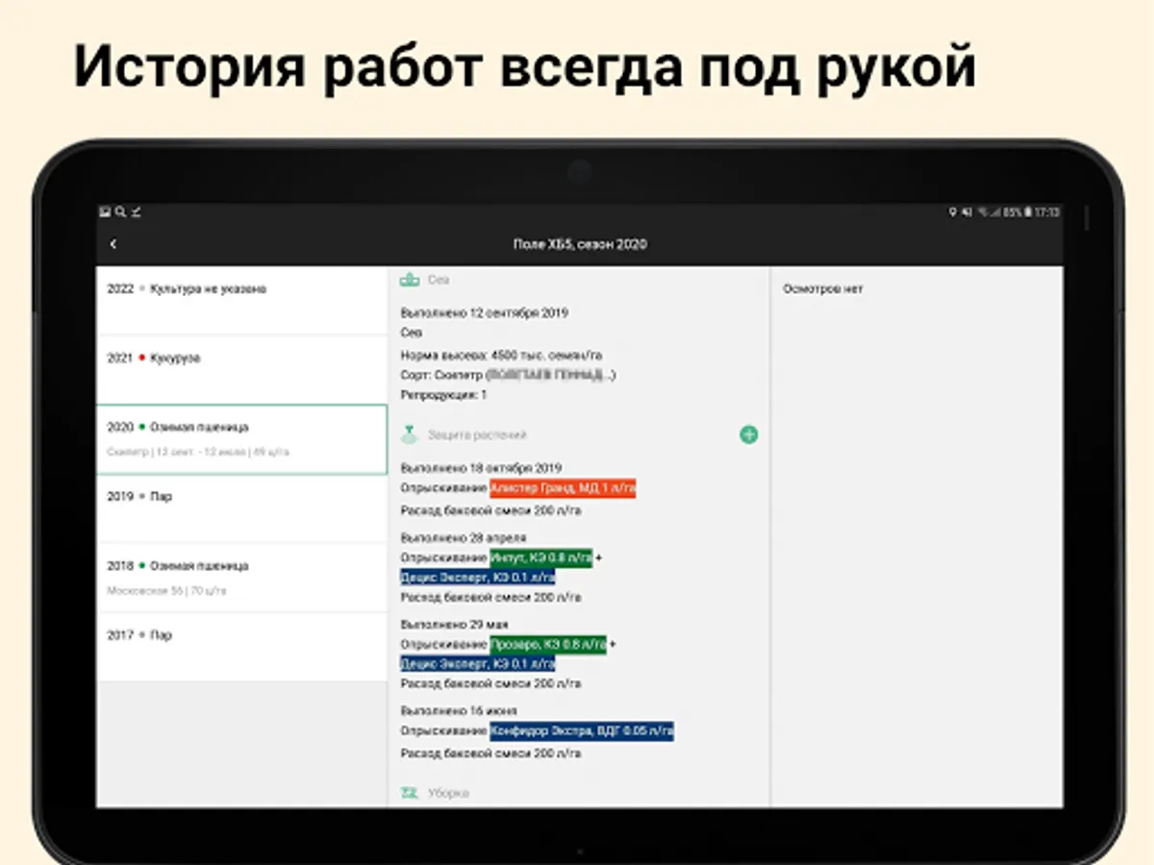The width and height of the screenshot is (1154, 865).
Task: Tap the Норма высева 4500 тыс. line
Action: point(501,355)
